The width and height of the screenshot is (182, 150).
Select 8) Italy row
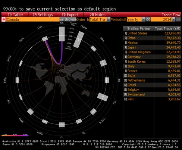(x=152, y=66)
